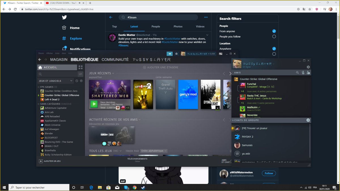
Task: Open the Jeux menu in Steam
Action: coord(64,53)
